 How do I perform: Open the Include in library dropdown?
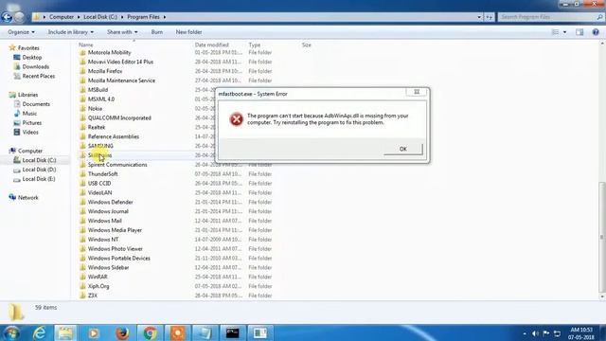tap(71, 32)
